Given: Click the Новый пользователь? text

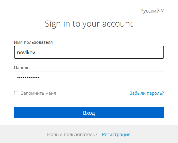Looking at the screenshot, I should tap(72, 134).
